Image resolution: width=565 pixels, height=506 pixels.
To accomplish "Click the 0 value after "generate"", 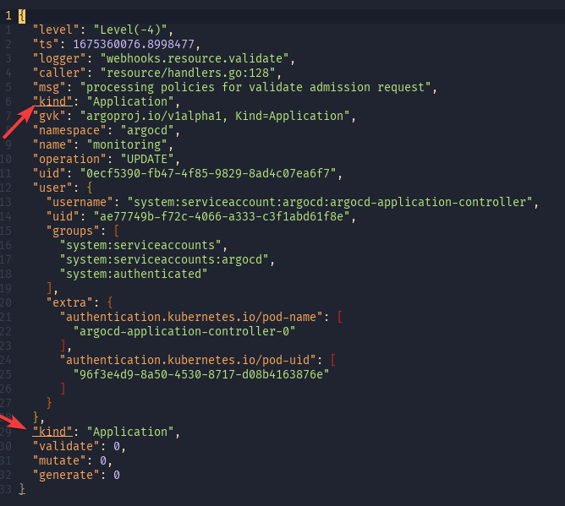I will pos(117,475).
